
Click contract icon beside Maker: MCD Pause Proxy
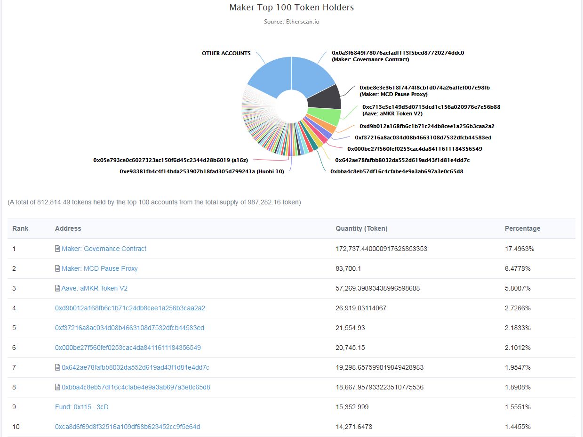57,268
